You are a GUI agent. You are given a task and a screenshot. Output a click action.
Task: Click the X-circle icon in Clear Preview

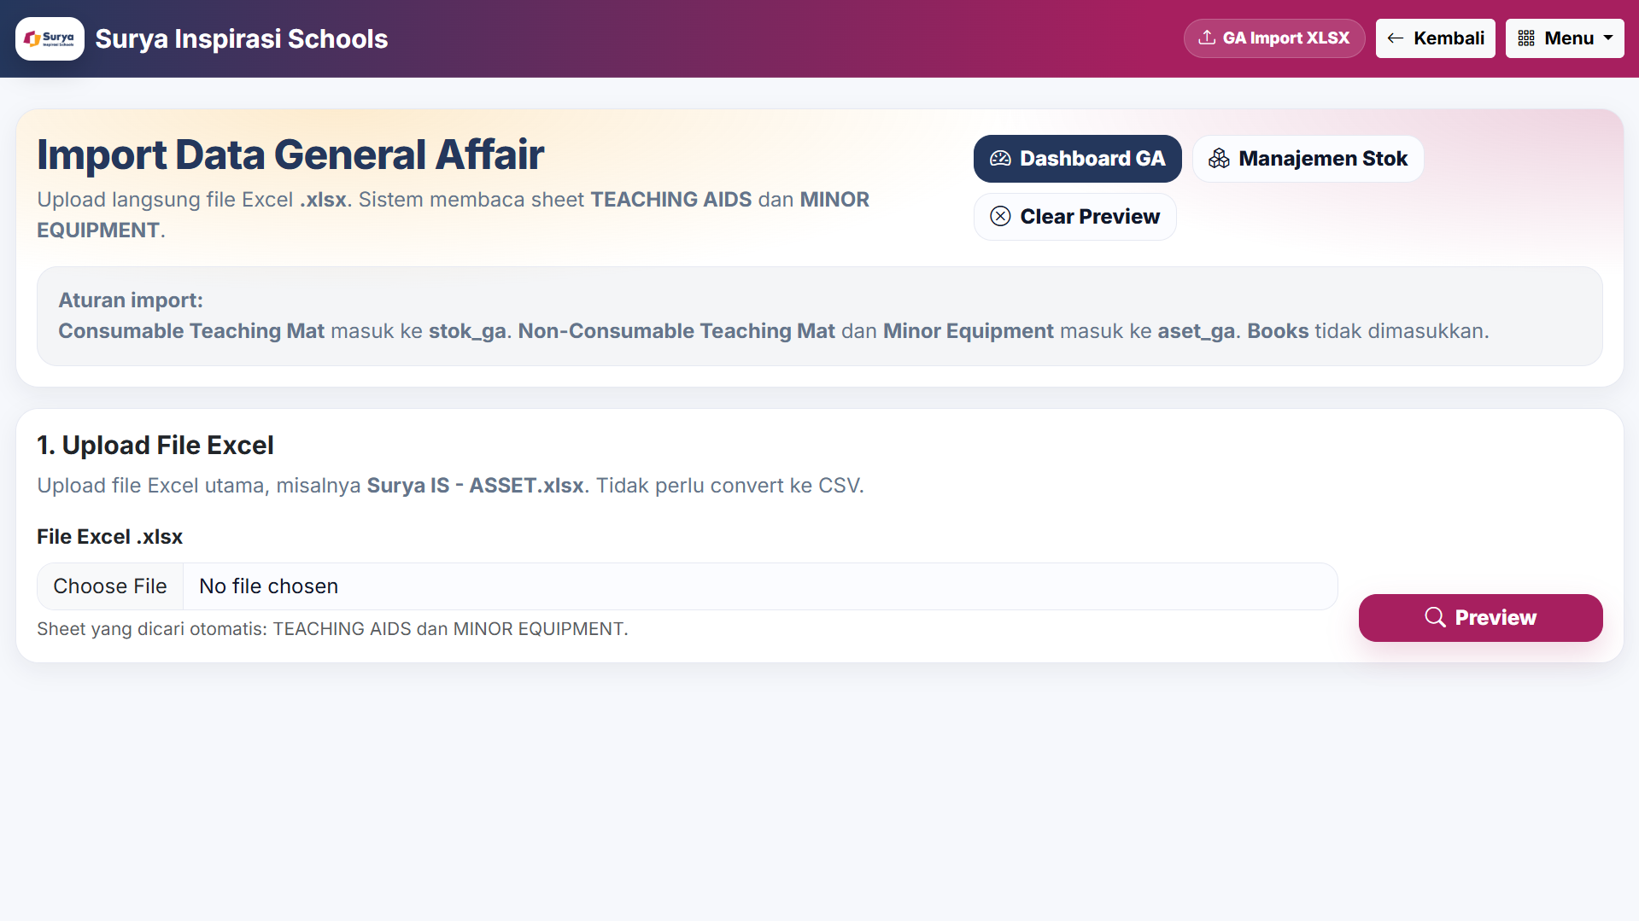pos(1000,217)
